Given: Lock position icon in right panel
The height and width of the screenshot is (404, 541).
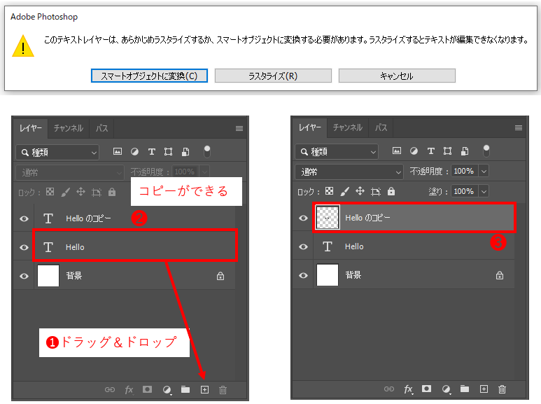Looking at the screenshot, I should (360, 191).
